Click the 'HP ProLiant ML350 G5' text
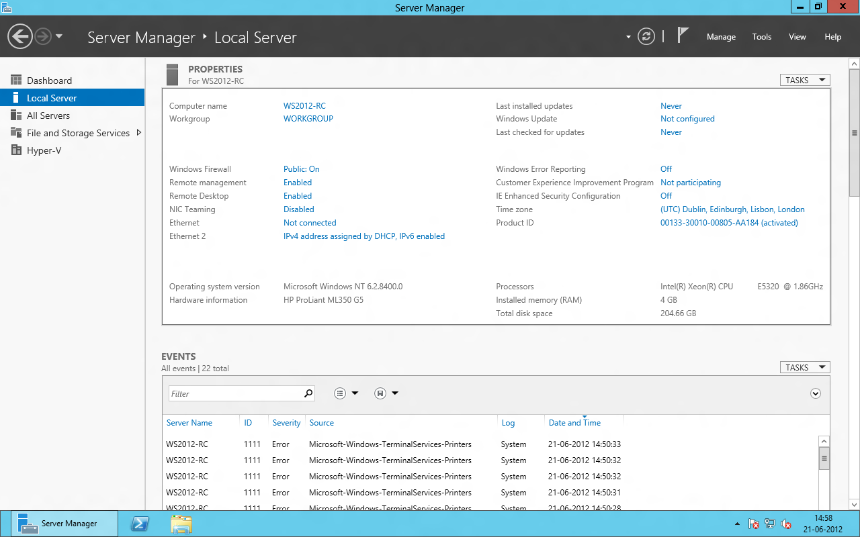The height and width of the screenshot is (537, 860). [x=323, y=300]
